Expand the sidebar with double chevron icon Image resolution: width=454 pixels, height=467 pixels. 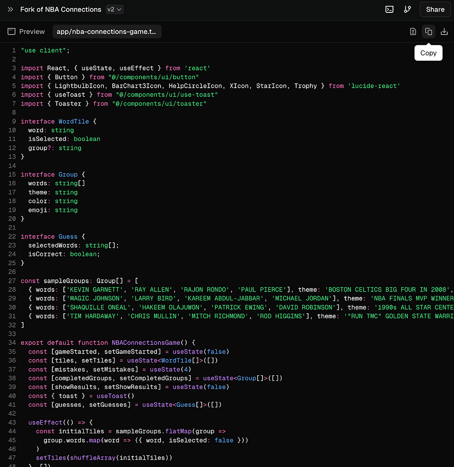[x=10, y=9]
